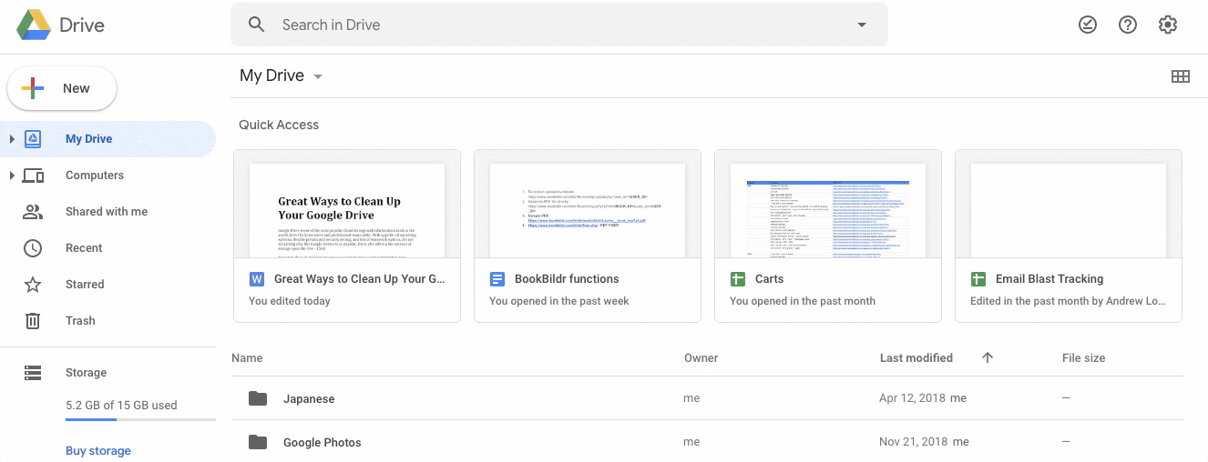Expand the My Drive tree in sidebar
This screenshot has height=462, width=1208.
click(x=12, y=139)
